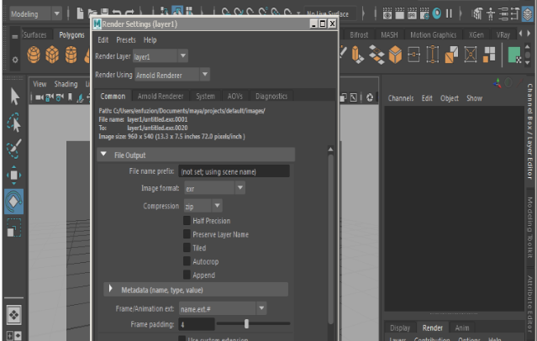Open Show menu in Channel Box
Screen dimensions: 537x341
click(474, 98)
